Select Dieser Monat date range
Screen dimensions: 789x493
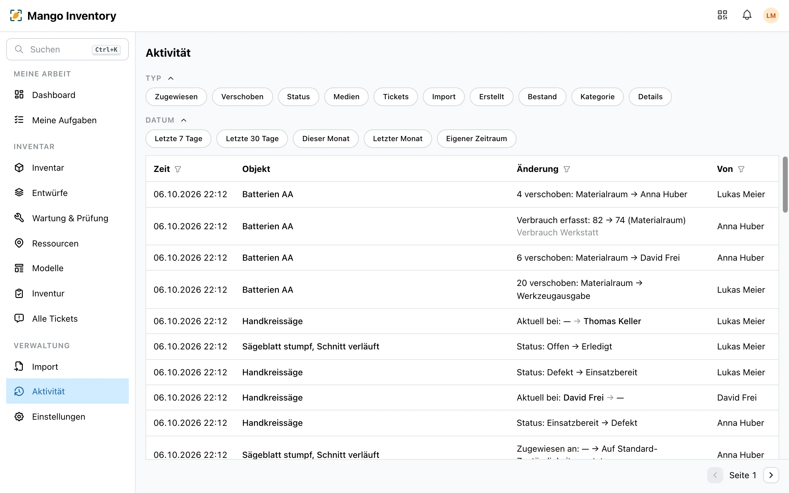pos(326,139)
